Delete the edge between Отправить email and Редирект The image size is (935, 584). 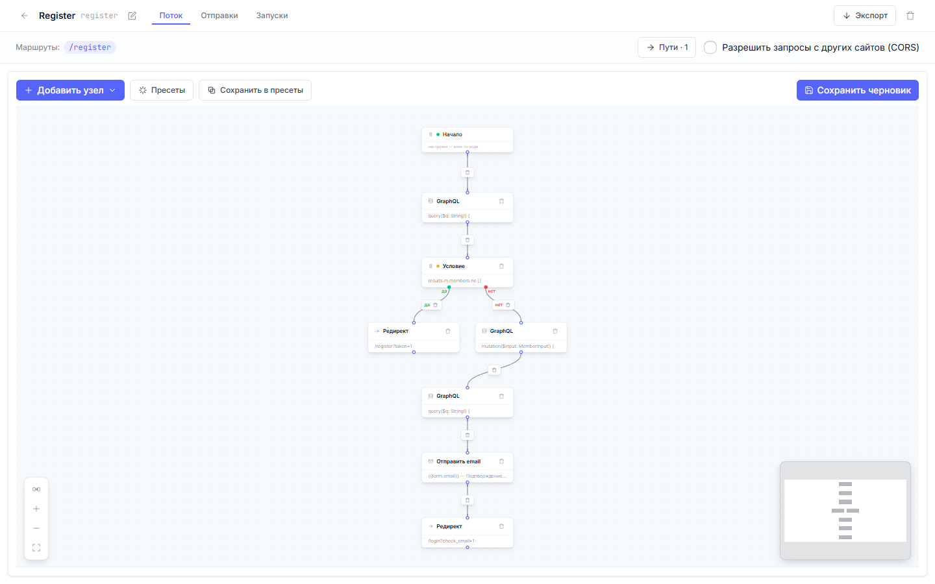point(467,500)
